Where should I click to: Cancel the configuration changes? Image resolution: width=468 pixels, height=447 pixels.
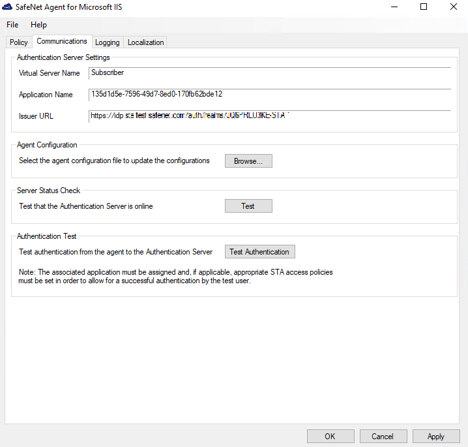(x=383, y=437)
